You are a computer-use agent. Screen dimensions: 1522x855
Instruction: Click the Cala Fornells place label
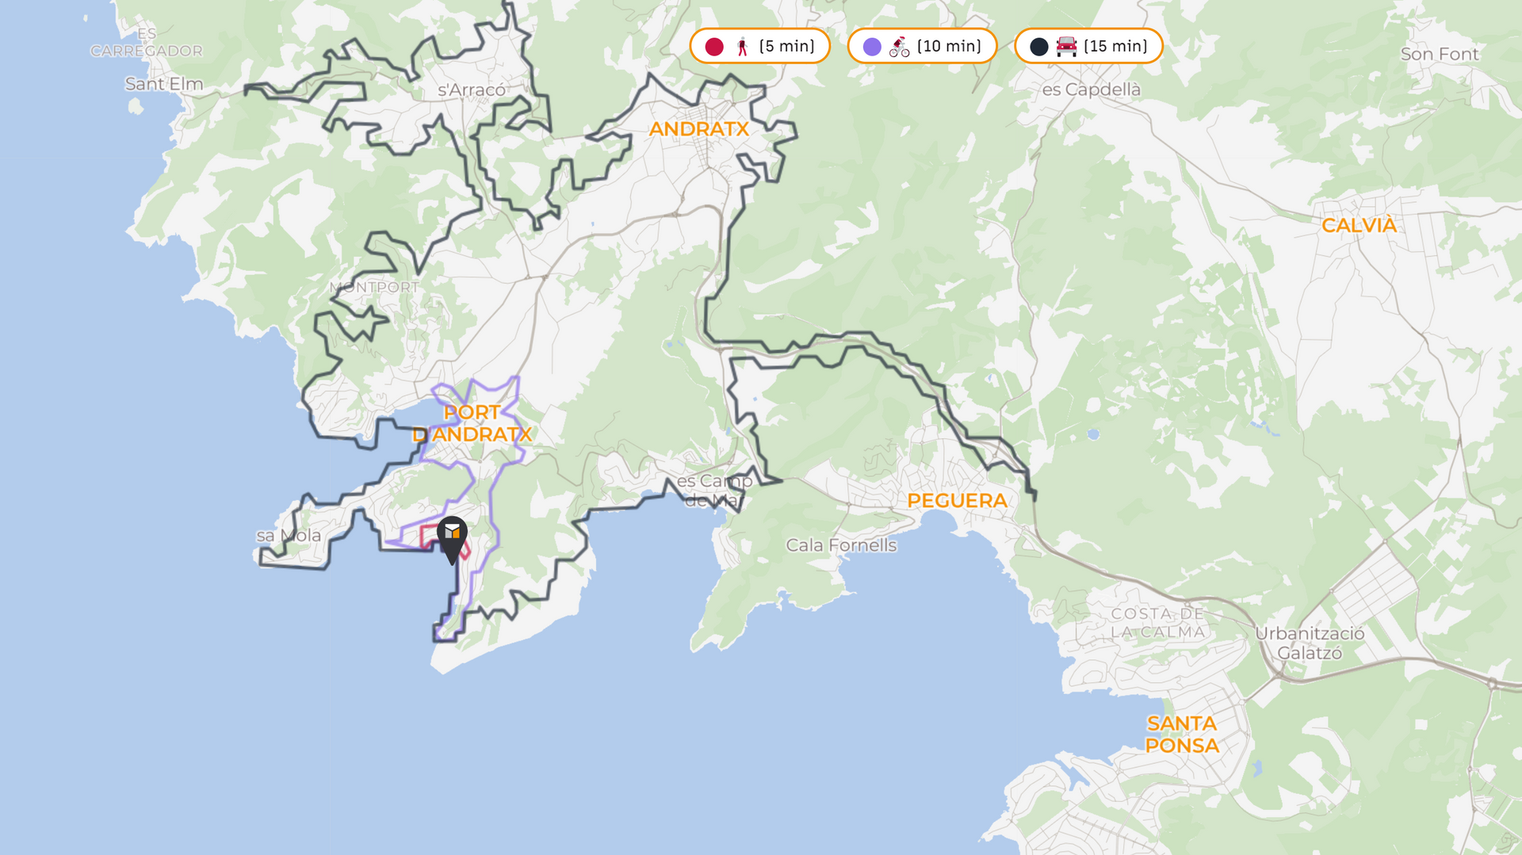tap(841, 545)
